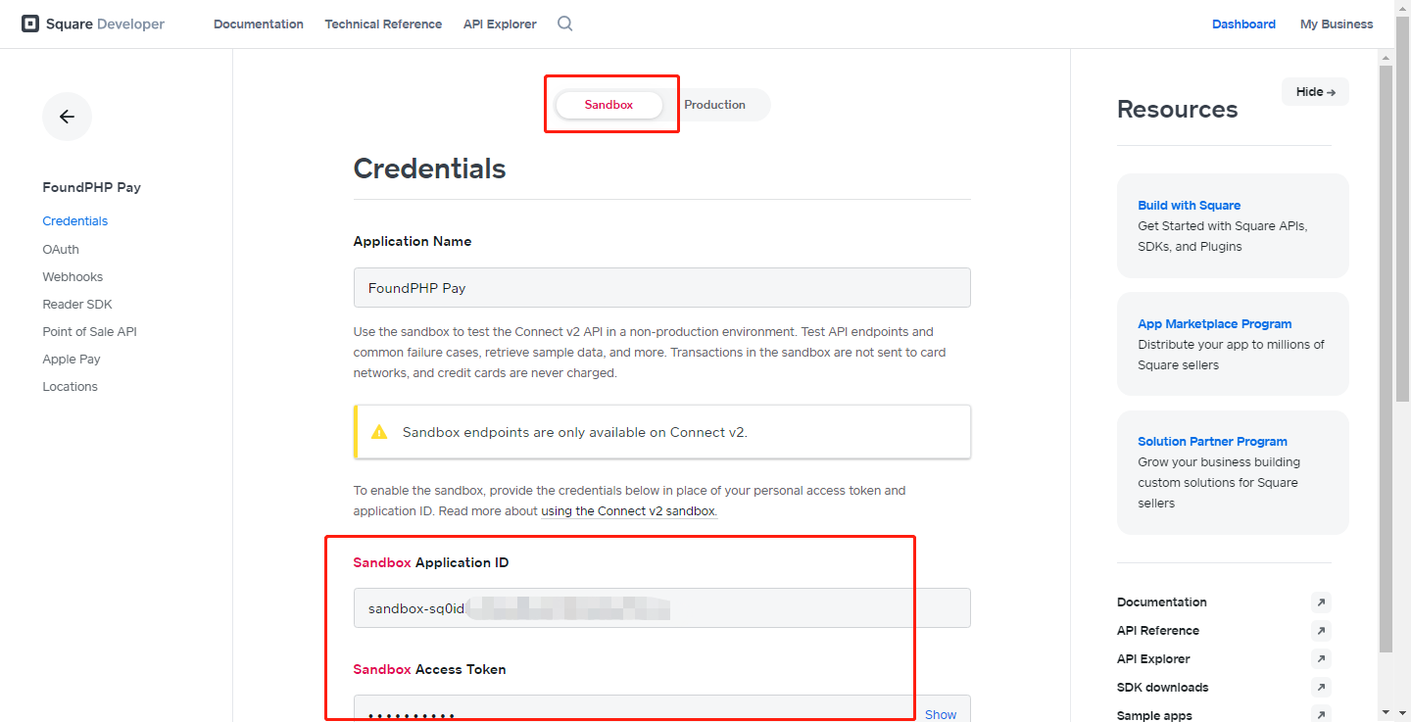
Task: Open SDK downloads external link arrow icon
Action: [x=1321, y=688]
